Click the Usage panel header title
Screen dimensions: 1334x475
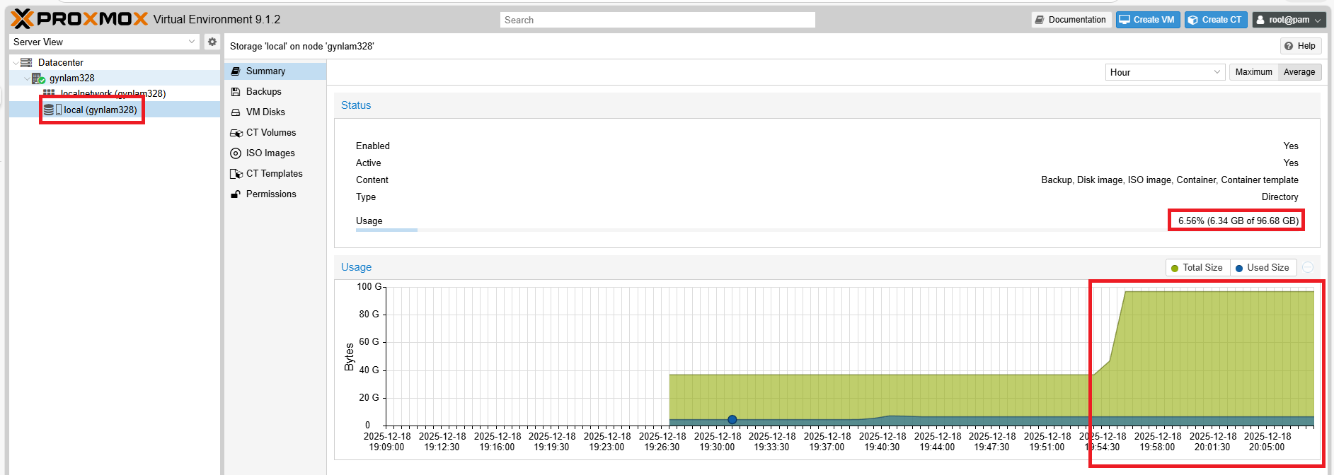(x=356, y=267)
